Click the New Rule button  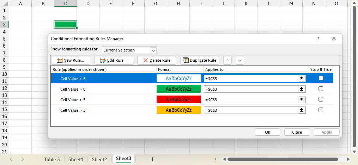71,60
